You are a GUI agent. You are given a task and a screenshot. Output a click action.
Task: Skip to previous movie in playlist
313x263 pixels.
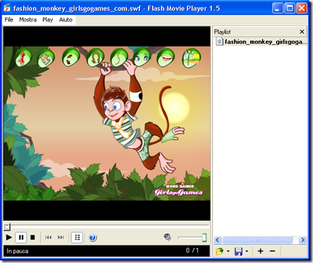[x=48, y=237]
